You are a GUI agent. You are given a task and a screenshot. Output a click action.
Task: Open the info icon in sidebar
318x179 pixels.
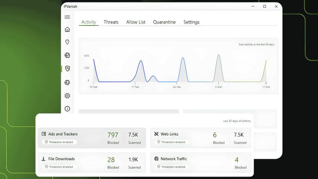67,109
